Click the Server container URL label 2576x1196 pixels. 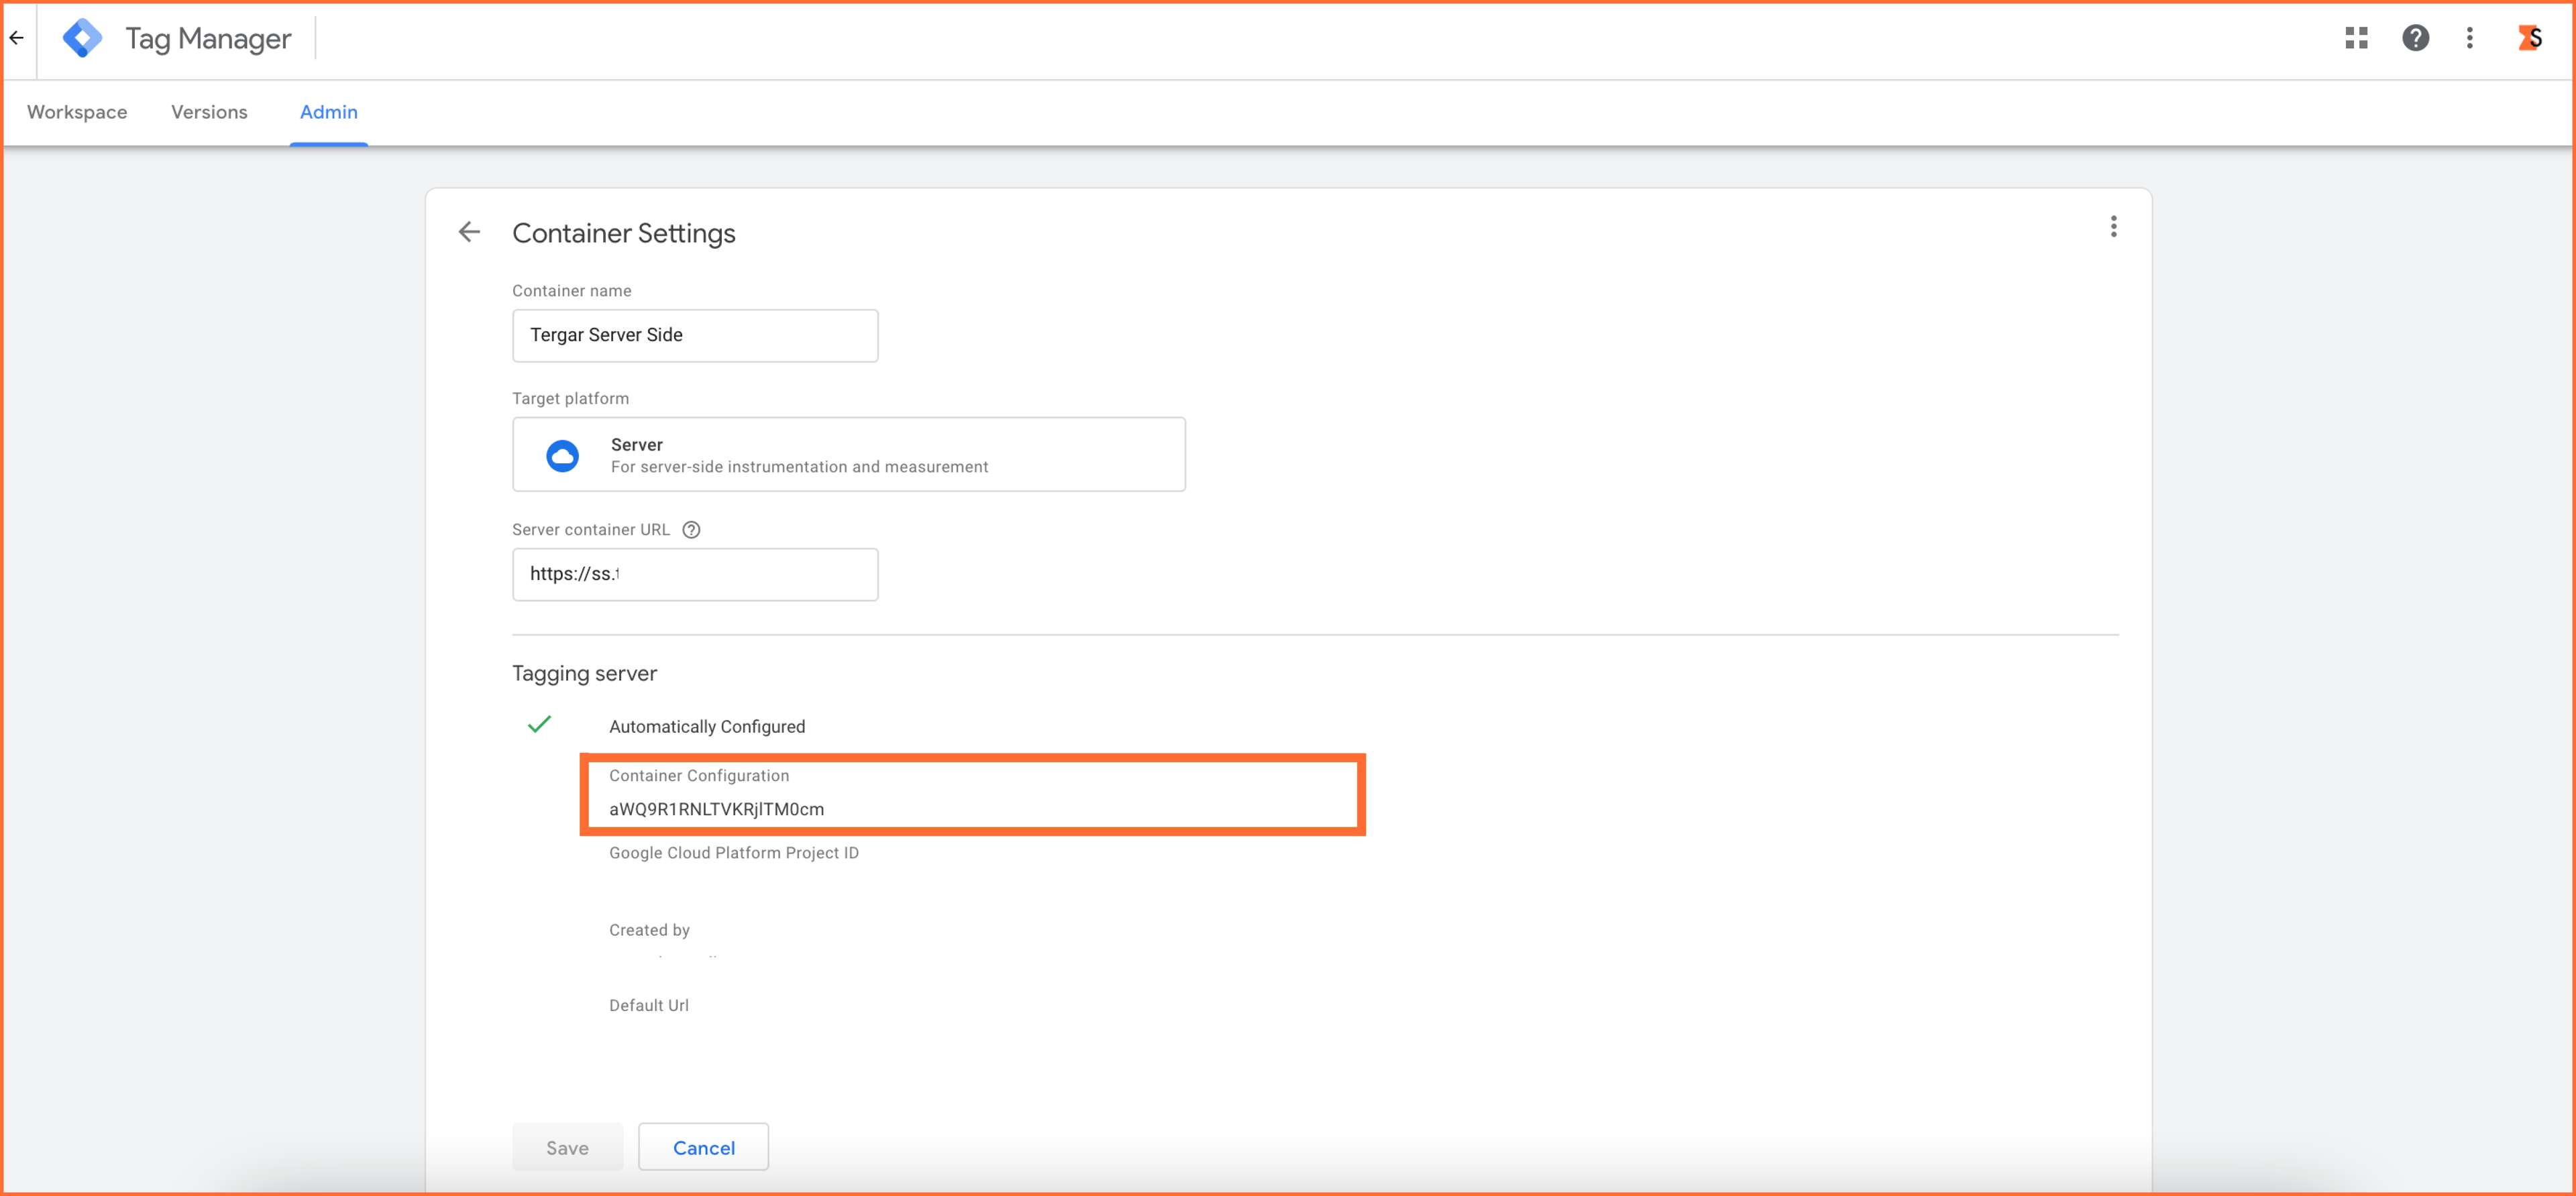click(x=590, y=530)
